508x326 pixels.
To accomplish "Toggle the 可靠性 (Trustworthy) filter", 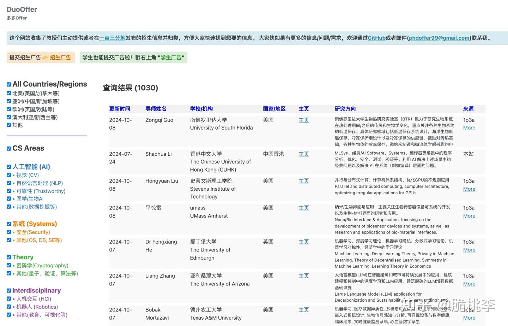I will [x=9, y=191].
